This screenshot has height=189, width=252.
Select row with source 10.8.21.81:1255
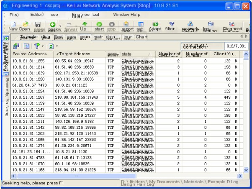[127, 61]
